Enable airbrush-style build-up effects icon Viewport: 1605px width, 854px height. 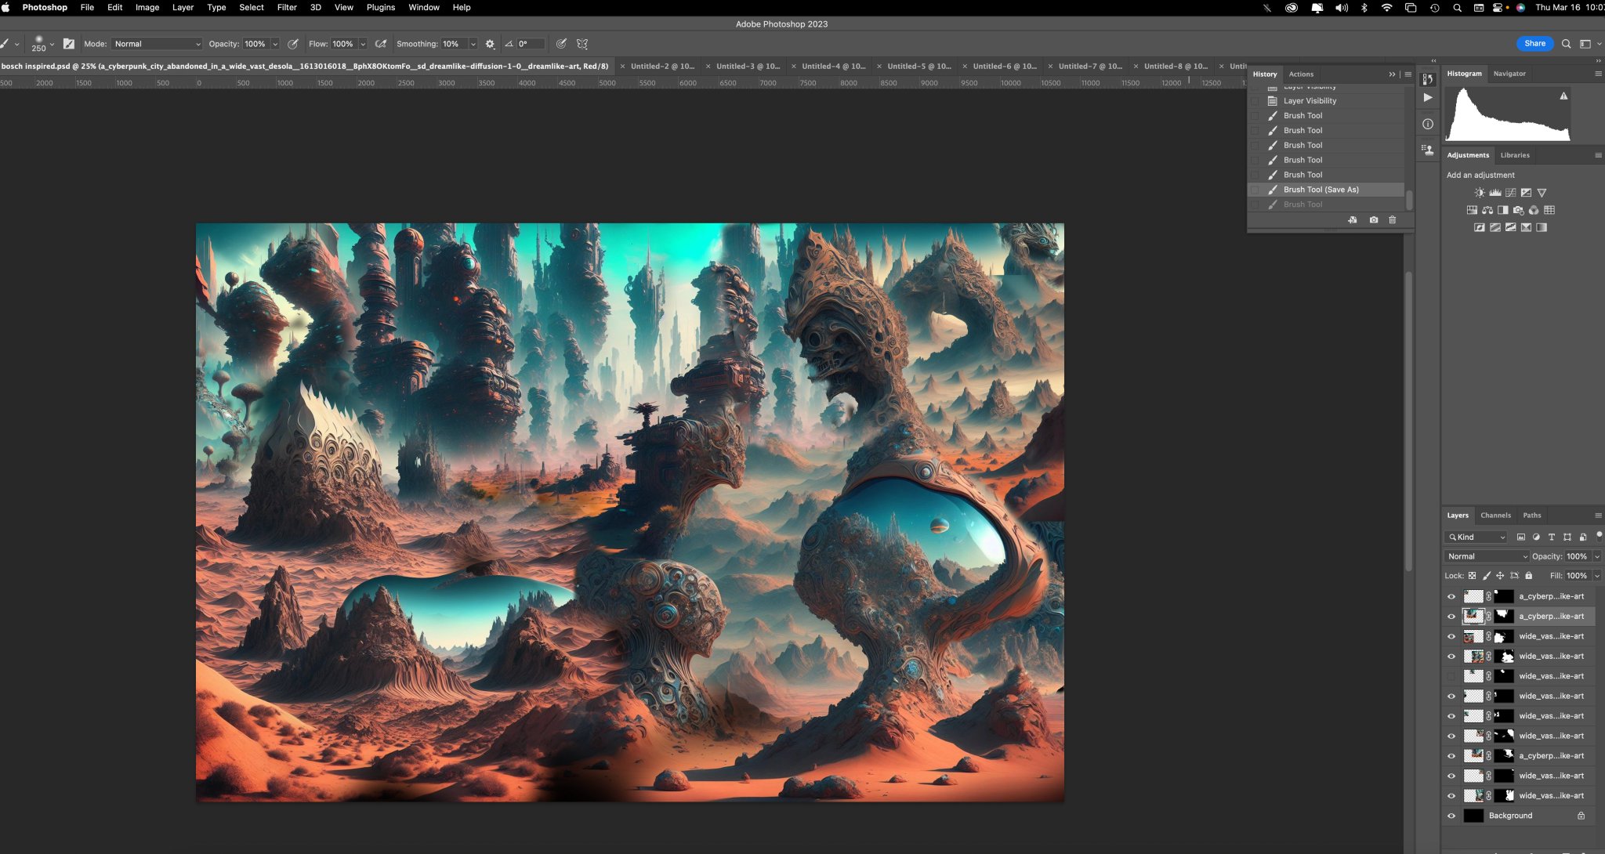pyautogui.click(x=381, y=44)
